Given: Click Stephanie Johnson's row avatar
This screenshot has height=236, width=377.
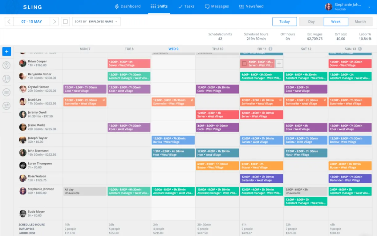Looking at the screenshot, I should 22,191.
